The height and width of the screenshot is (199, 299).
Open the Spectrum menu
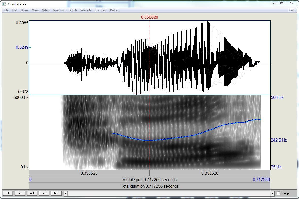click(x=60, y=10)
